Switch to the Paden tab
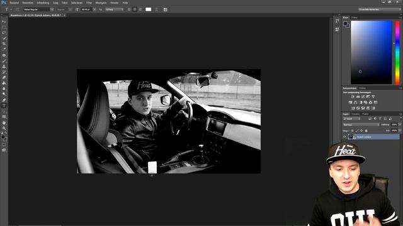 point(365,114)
